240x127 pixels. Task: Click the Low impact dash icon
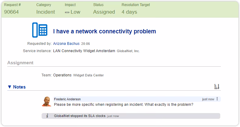click(67, 12)
